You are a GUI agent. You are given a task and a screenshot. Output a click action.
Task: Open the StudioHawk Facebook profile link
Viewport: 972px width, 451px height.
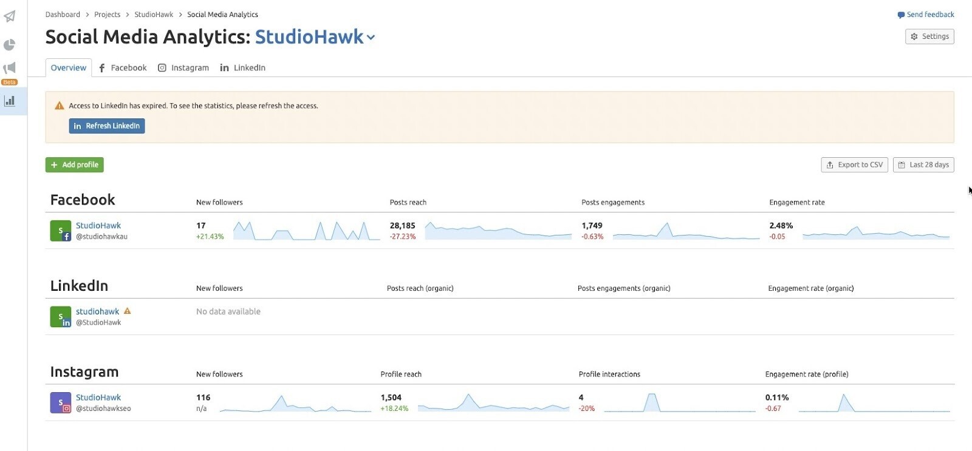coord(98,225)
